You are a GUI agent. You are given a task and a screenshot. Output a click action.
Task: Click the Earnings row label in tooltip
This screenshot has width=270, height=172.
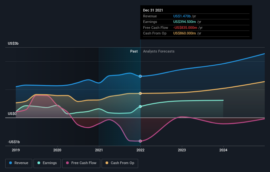pyautogui.click(x=150, y=22)
